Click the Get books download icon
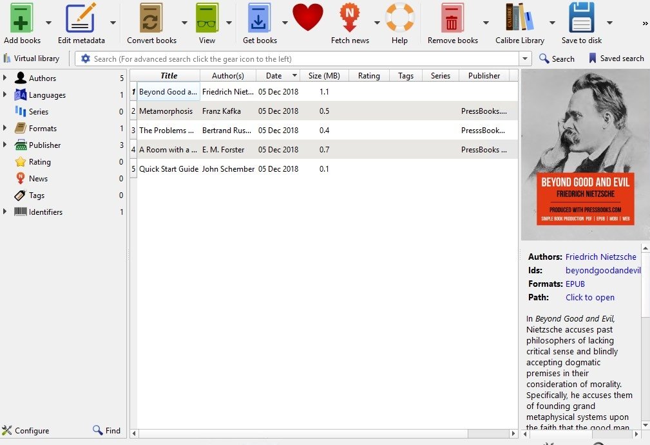The width and height of the screenshot is (650, 445). (x=259, y=18)
